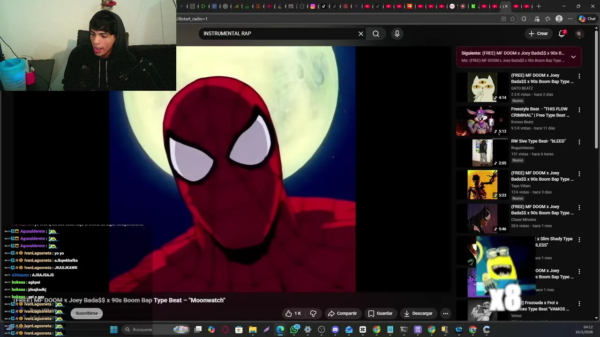Clear the search text with the X

[x=361, y=34]
